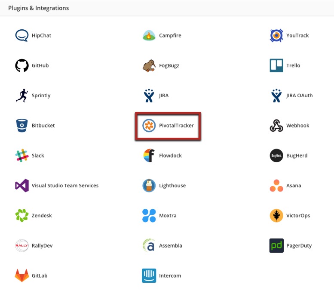Select the PivotalTracker text label
Image resolution: width=334 pixels, height=294 pixels.
(x=176, y=125)
